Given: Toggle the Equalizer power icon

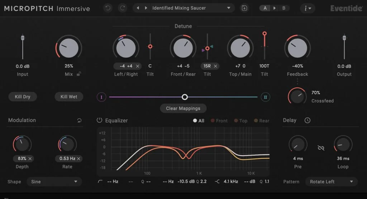Looking at the screenshot, I should point(99,120).
